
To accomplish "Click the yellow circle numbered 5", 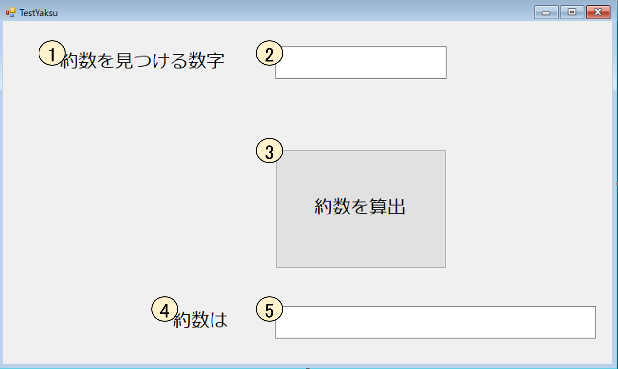I will coord(270,310).
